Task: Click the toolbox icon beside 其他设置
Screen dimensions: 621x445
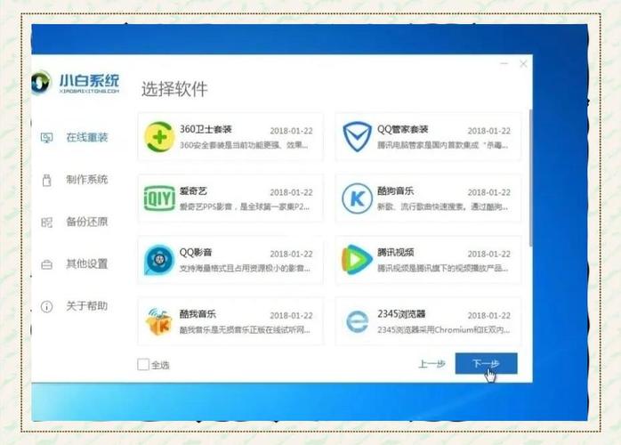Action: point(46,264)
